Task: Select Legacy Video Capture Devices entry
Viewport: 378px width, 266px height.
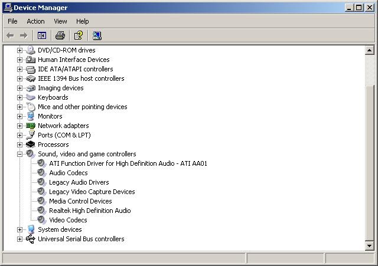Action: [92, 192]
